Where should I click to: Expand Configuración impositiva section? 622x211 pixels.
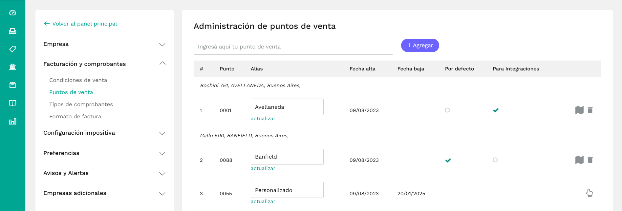click(162, 133)
